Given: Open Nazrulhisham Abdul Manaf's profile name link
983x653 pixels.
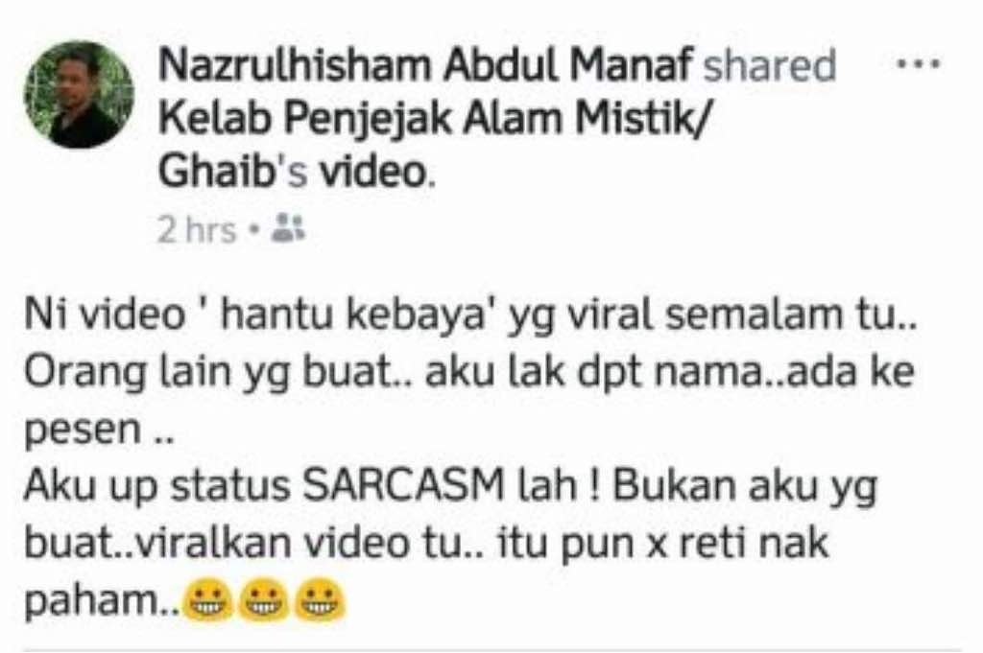Looking at the screenshot, I should coord(426,65).
